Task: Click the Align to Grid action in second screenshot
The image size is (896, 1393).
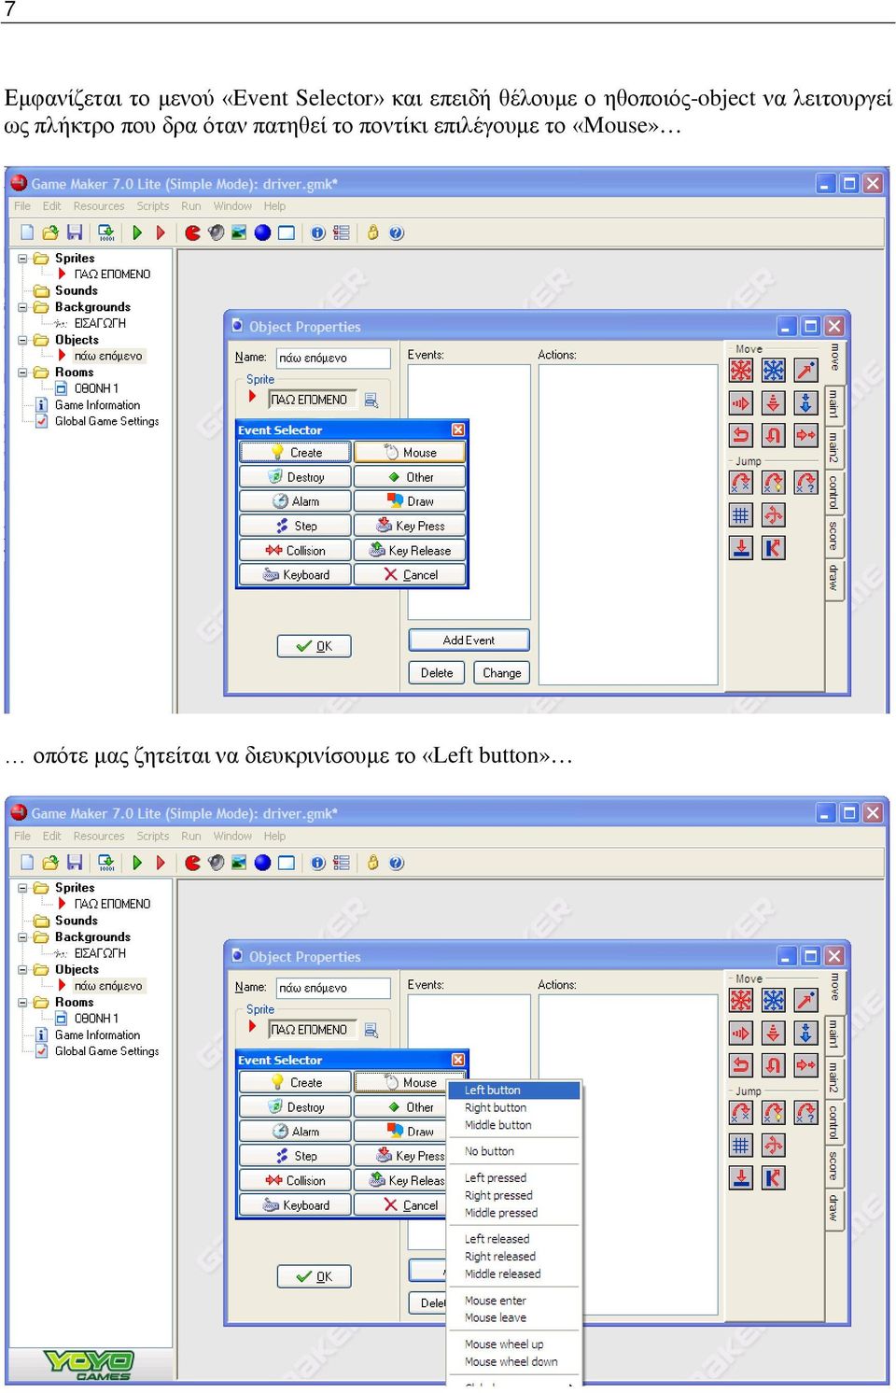Action: (x=741, y=1146)
